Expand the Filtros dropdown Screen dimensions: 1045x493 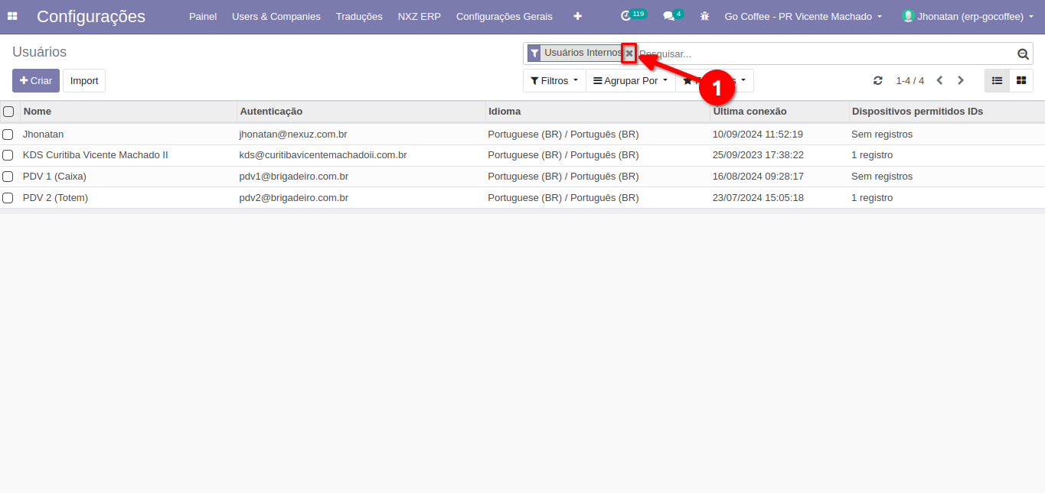554,81
